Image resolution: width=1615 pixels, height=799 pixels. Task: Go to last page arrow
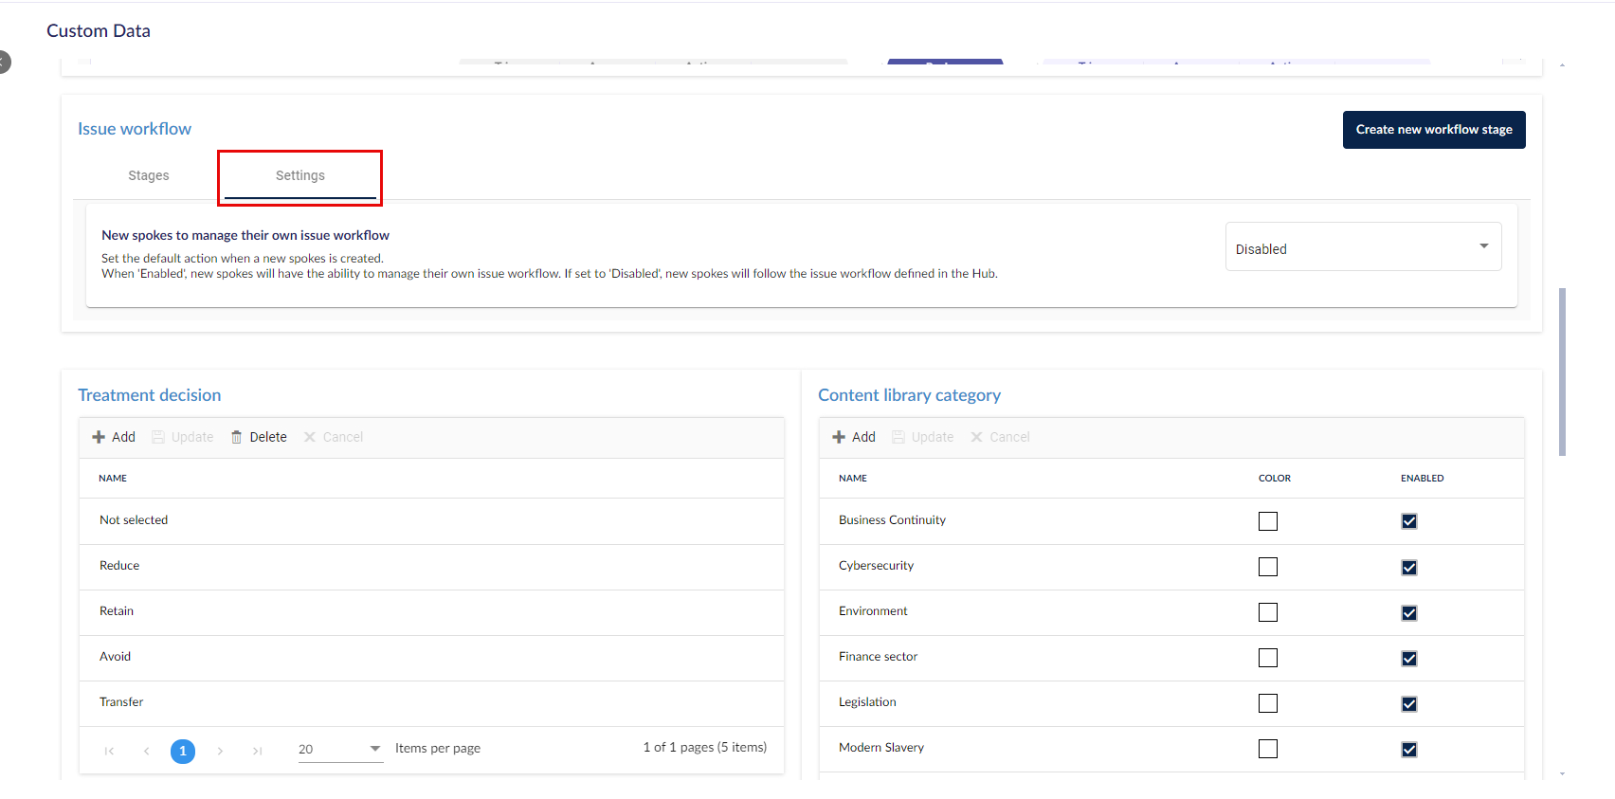tap(257, 751)
